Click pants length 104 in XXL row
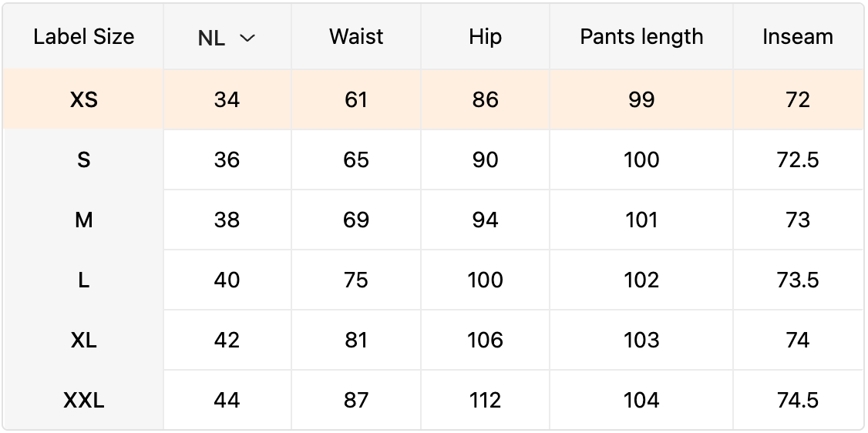Screen dimensions: 868x433 (641, 401)
